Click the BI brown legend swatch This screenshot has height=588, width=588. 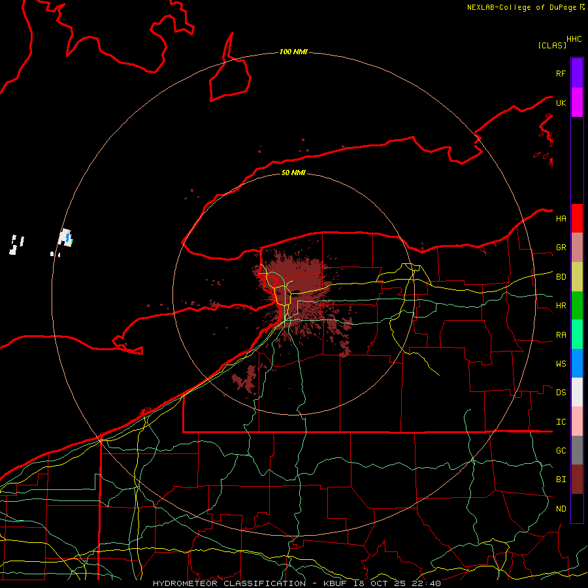577,480
